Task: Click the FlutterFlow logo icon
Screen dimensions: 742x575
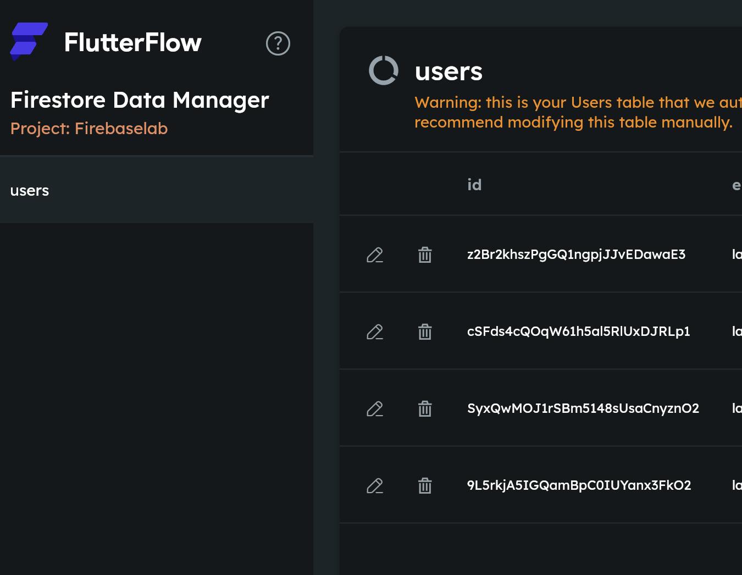Action: (x=29, y=41)
